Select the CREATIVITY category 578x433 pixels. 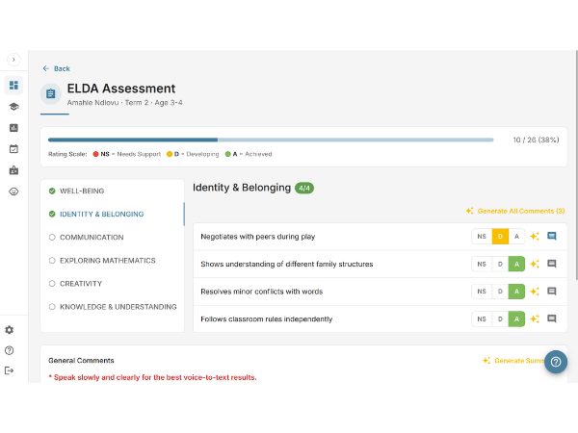click(x=113, y=284)
